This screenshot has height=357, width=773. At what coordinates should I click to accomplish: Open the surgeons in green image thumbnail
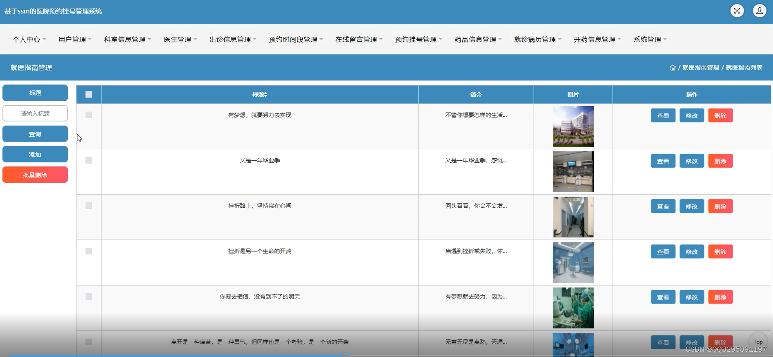573,308
